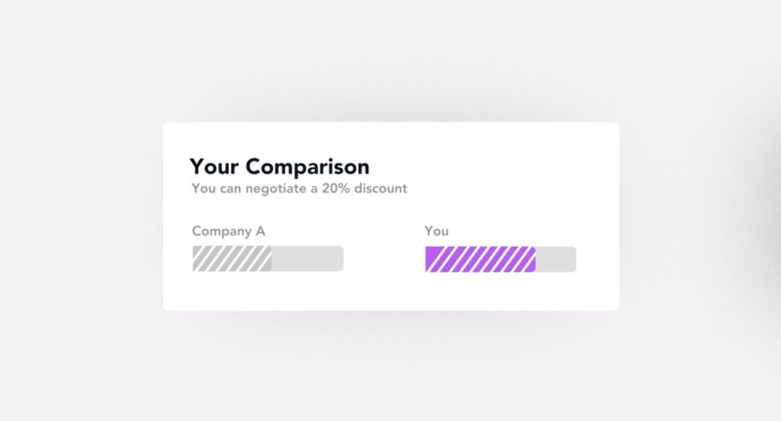
Task: Click the You purple progress bar
Action: click(500, 260)
